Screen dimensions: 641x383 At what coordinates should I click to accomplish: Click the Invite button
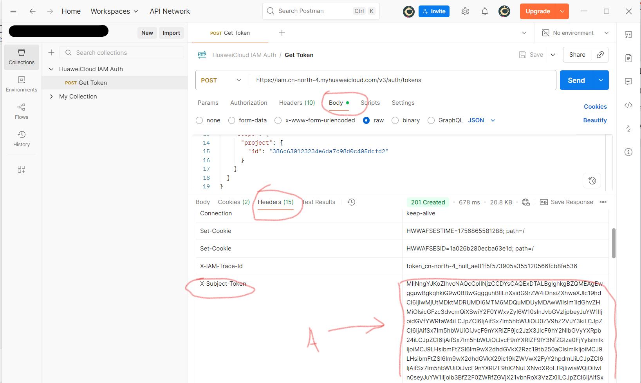click(434, 11)
